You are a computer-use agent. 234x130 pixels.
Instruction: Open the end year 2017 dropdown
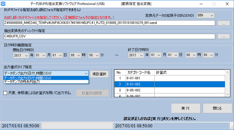136,55
